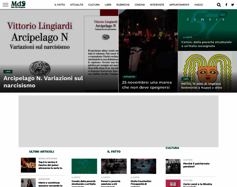
Task: Click CULTURA label above patriarcato article
Action: [188, 160]
